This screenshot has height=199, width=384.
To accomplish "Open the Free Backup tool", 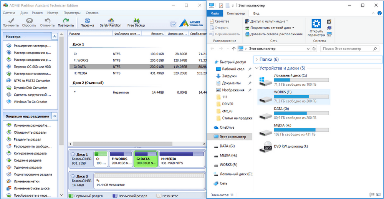I will [x=136, y=22].
